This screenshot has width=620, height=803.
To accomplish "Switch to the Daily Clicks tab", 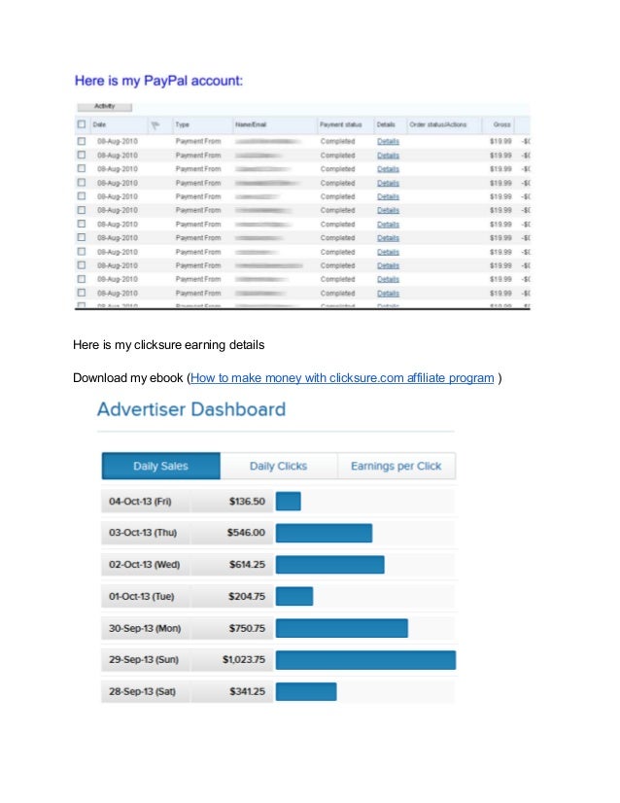I will (x=279, y=466).
